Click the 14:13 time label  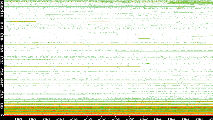point(185,119)
